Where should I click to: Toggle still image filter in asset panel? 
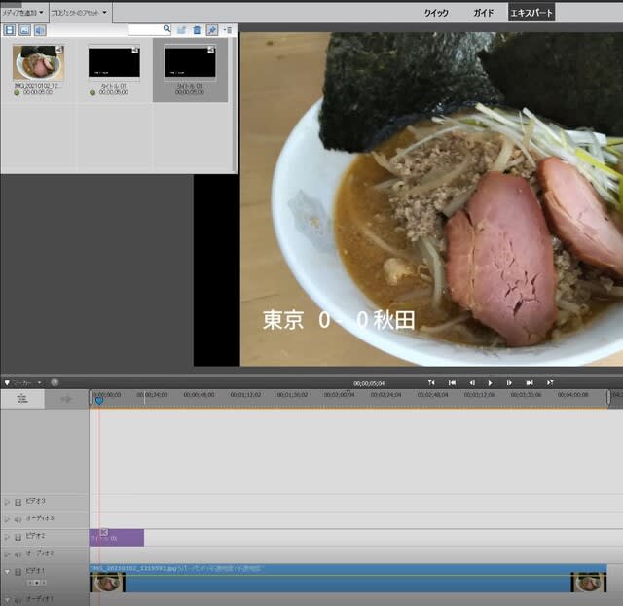point(24,30)
